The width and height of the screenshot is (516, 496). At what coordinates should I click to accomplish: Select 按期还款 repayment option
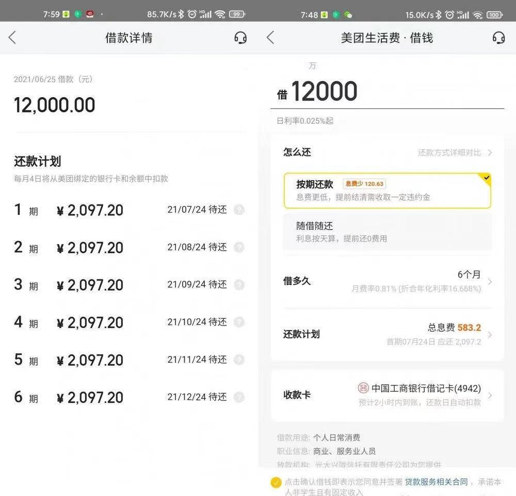[388, 191]
